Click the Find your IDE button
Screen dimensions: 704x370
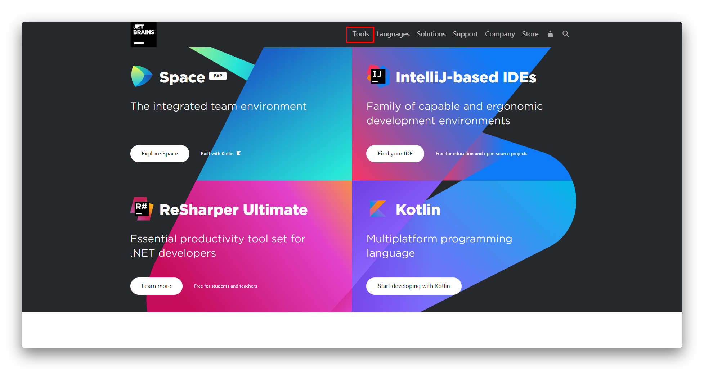tap(395, 154)
